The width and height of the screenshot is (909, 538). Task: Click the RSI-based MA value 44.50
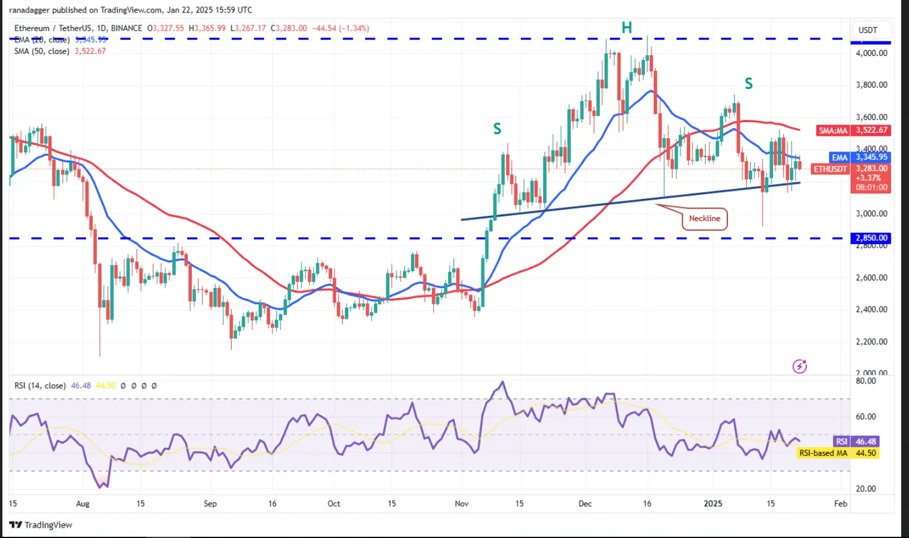coord(866,453)
